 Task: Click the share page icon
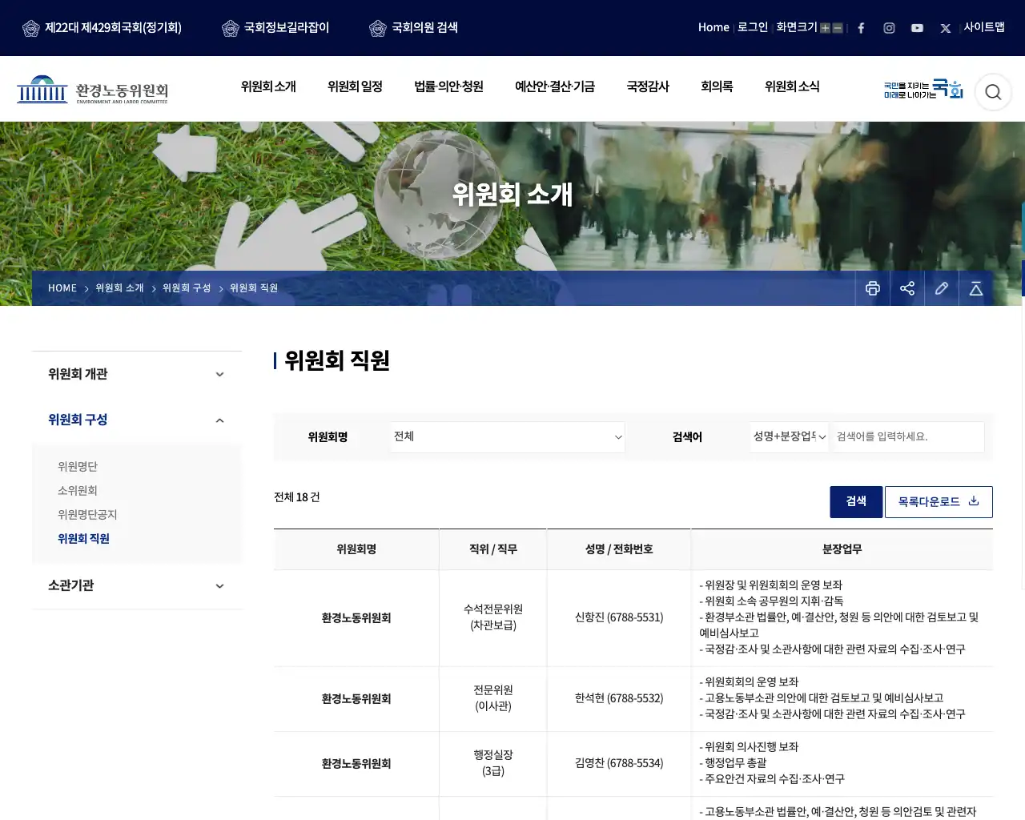coord(907,288)
